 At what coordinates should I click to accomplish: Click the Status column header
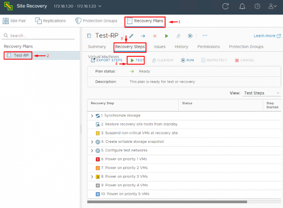[x=221, y=105]
